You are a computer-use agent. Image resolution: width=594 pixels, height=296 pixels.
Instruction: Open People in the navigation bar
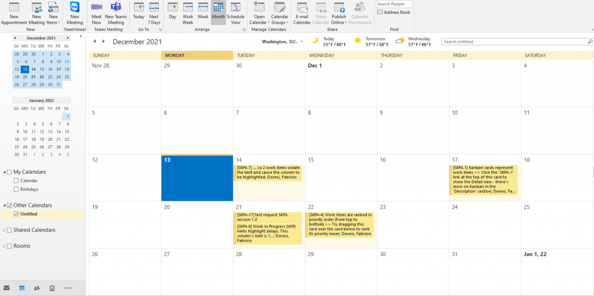(37, 288)
